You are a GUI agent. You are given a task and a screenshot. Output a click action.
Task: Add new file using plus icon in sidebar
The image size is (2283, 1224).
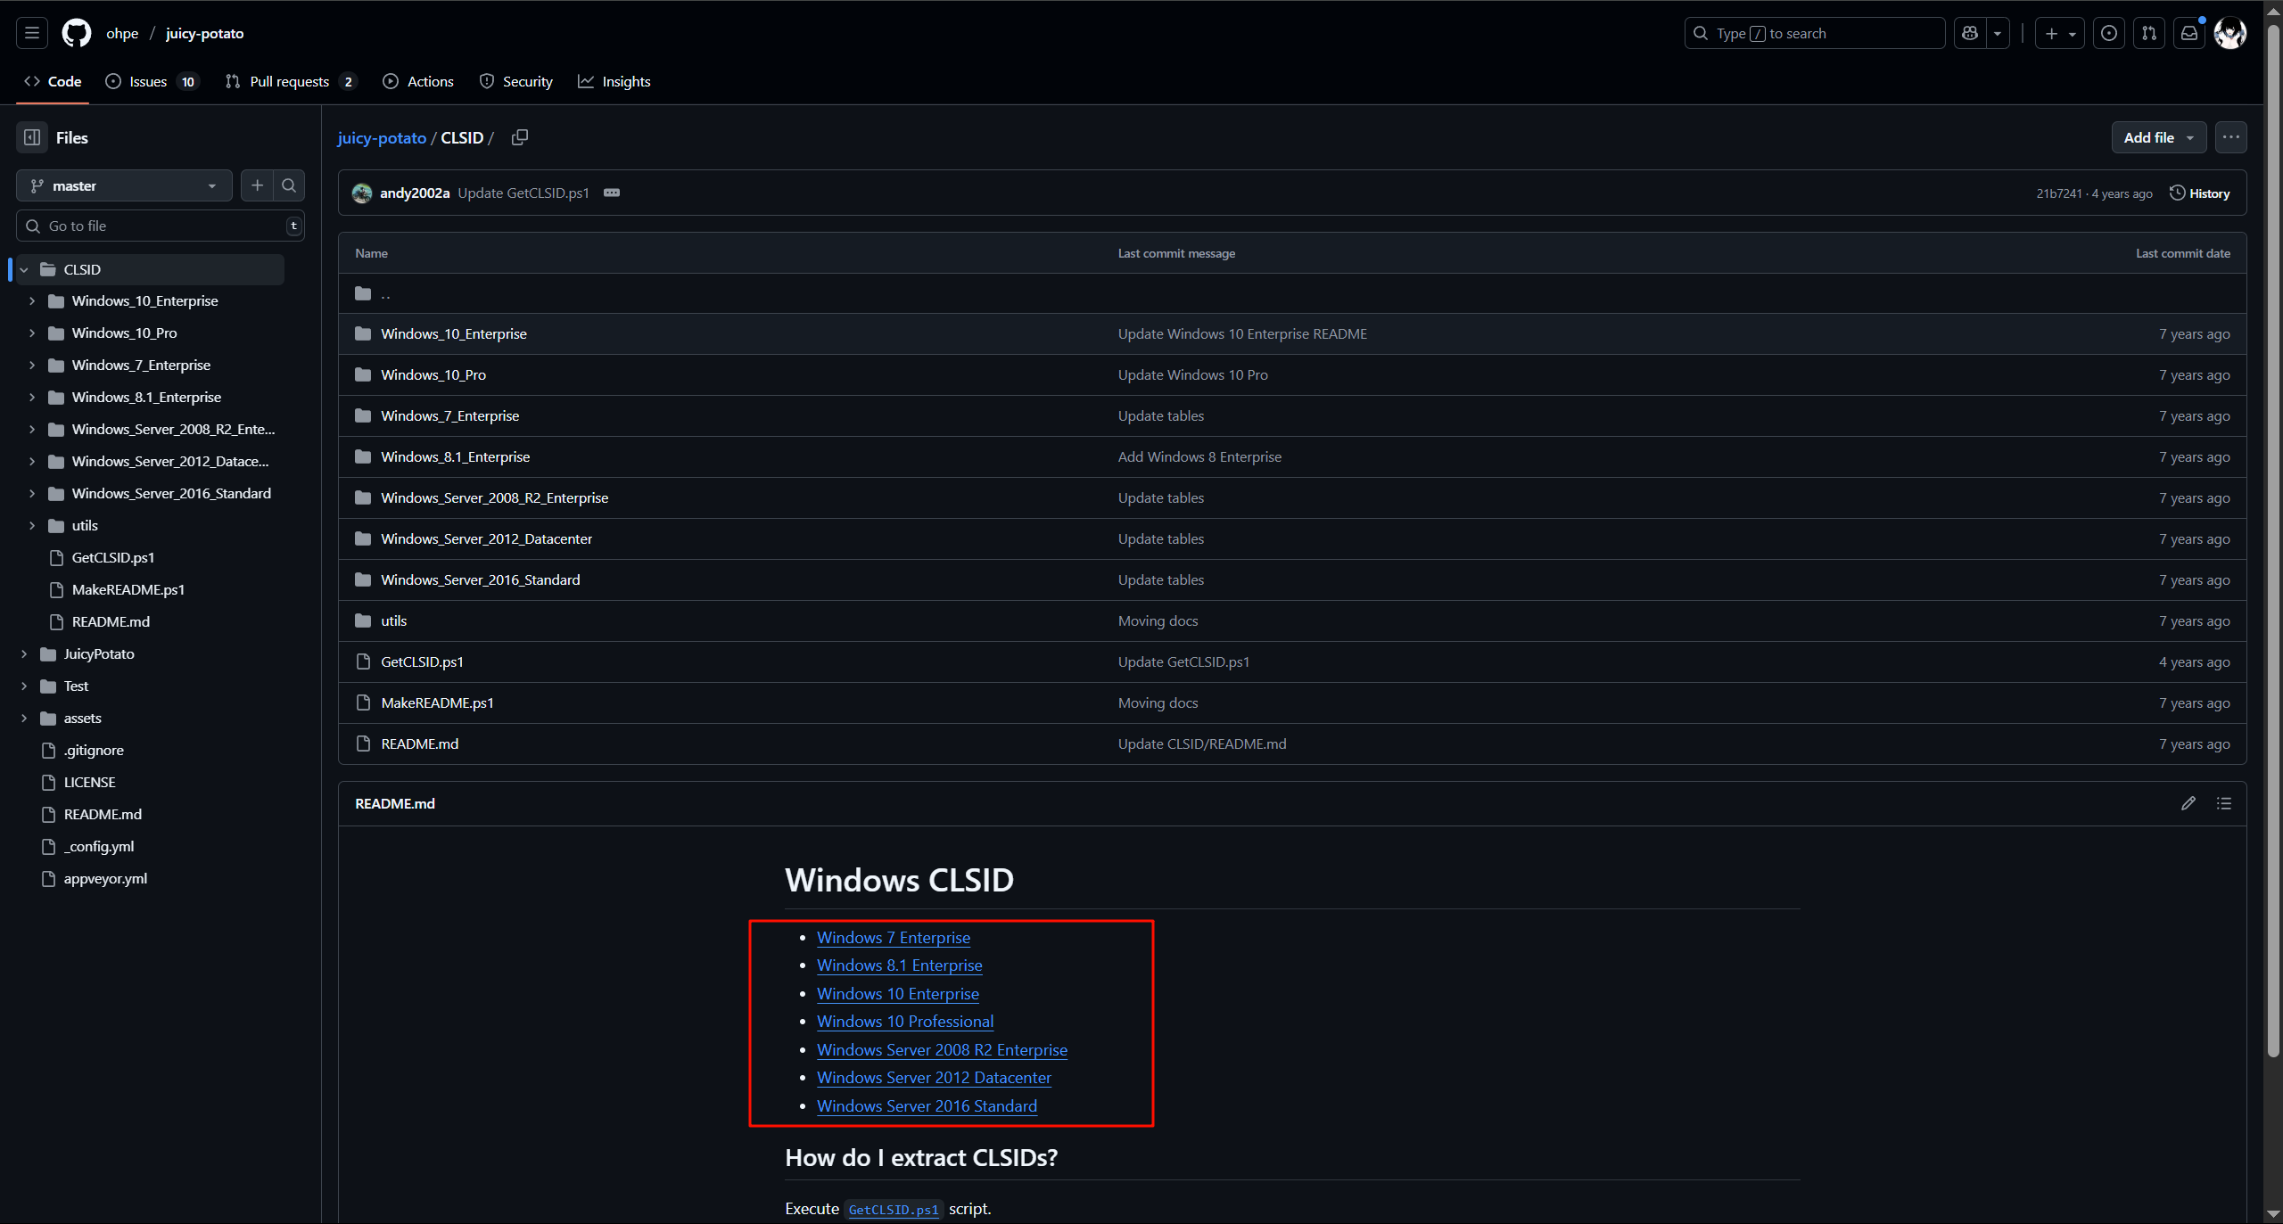tap(257, 185)
